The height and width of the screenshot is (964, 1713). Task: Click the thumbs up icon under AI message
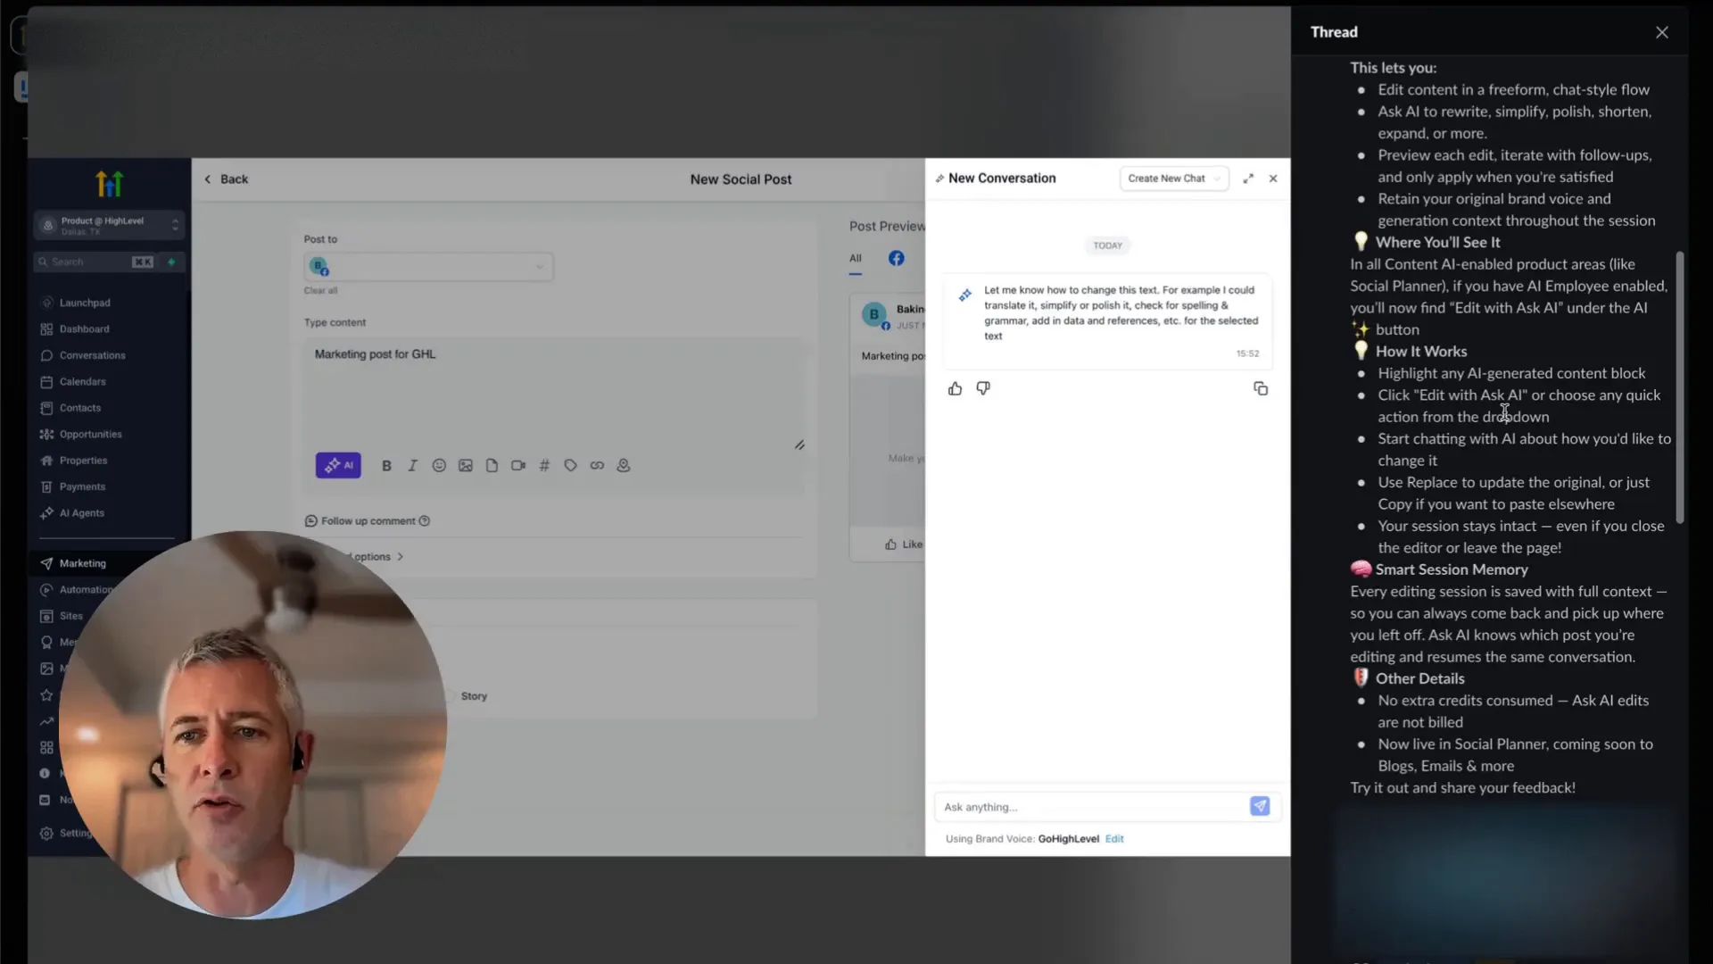point(956,388)
